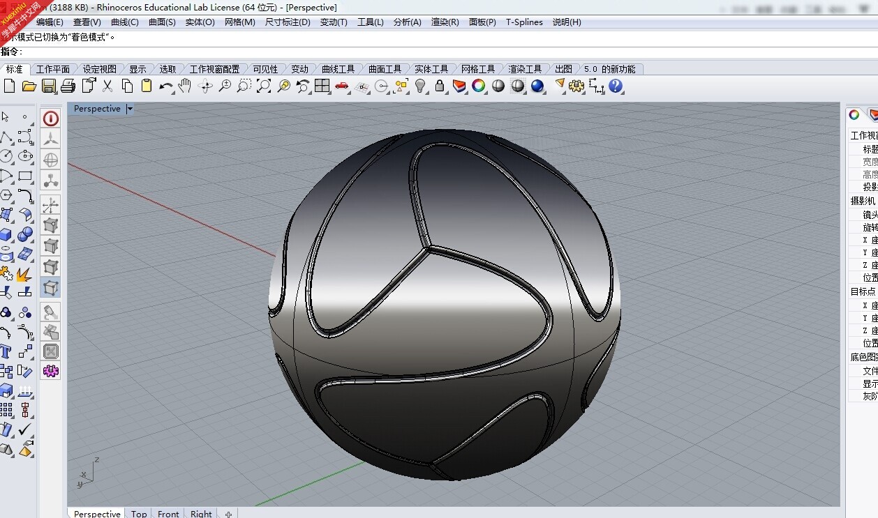
Task: Switch to the 设定视图 toolbar tab
Action: click(x=100, y=69)
